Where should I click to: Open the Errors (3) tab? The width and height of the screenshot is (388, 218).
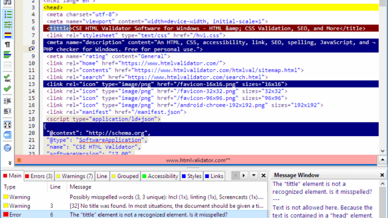(x=39, y=176)
